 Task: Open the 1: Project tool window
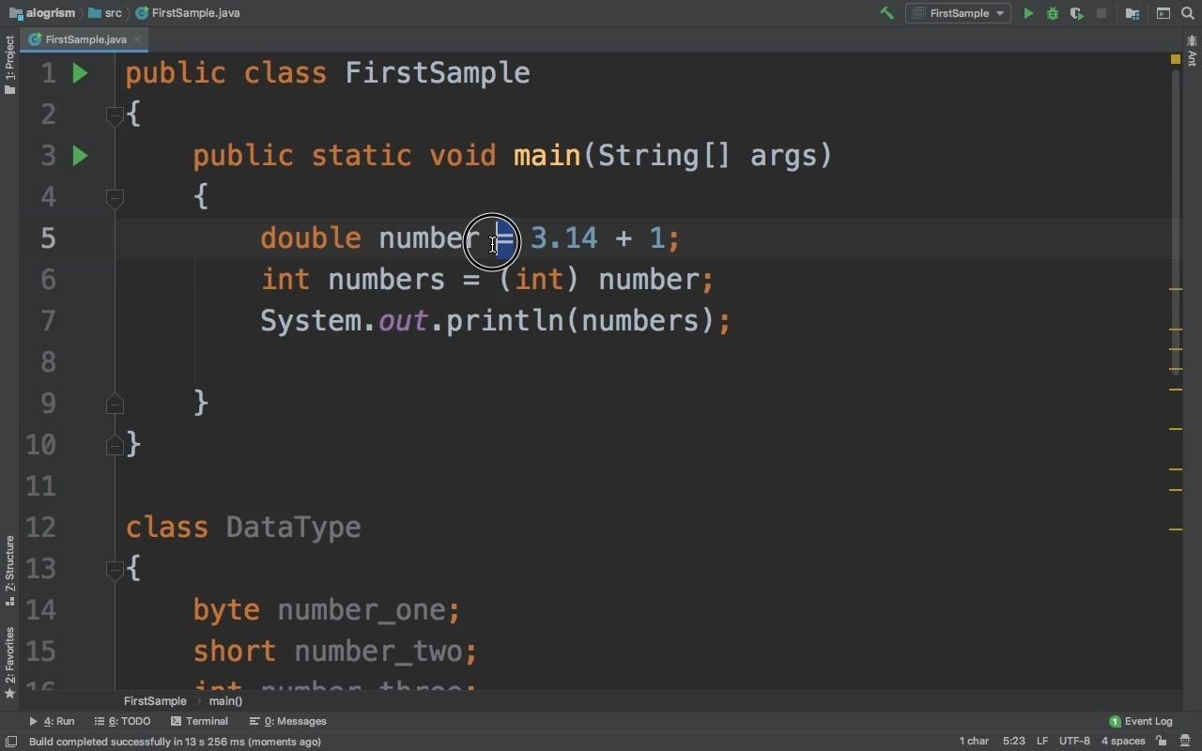9,64
